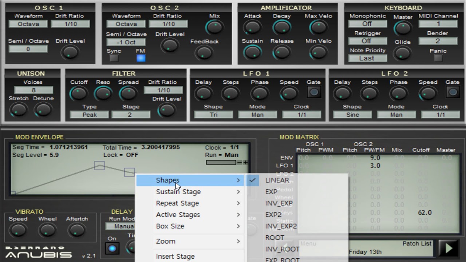This screenshot has height=262, width=466.
Task: Open the OSC 2 Semi / Octave selector
Action: tap(126, 42)
